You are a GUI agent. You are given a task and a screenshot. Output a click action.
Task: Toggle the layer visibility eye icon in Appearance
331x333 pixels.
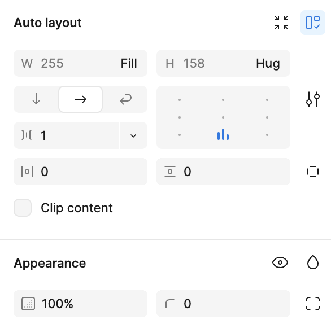(x=280, y=262)
